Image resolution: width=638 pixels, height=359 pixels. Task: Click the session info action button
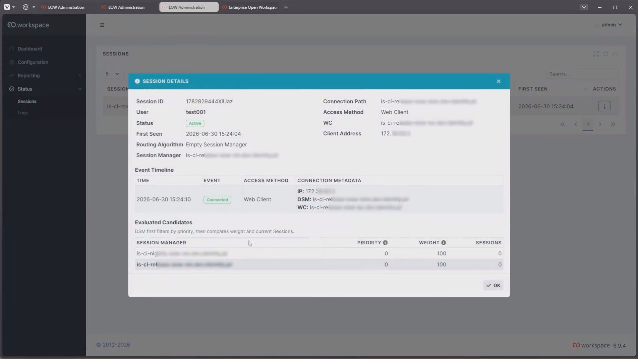tap(604, 106)
